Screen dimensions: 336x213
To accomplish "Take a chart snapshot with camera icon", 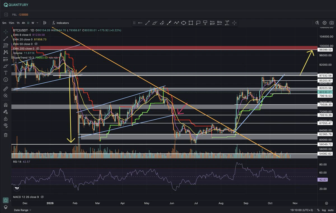I will [x=332, y=23].
